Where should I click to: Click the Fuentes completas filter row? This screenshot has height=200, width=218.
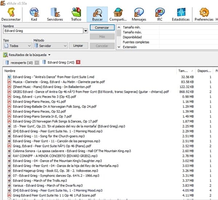click(x=170, y=42)
